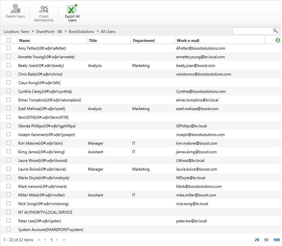Expand the arrow after Farm in breadcrumb
Screen dimensions: 282x246
coord(33,32)
